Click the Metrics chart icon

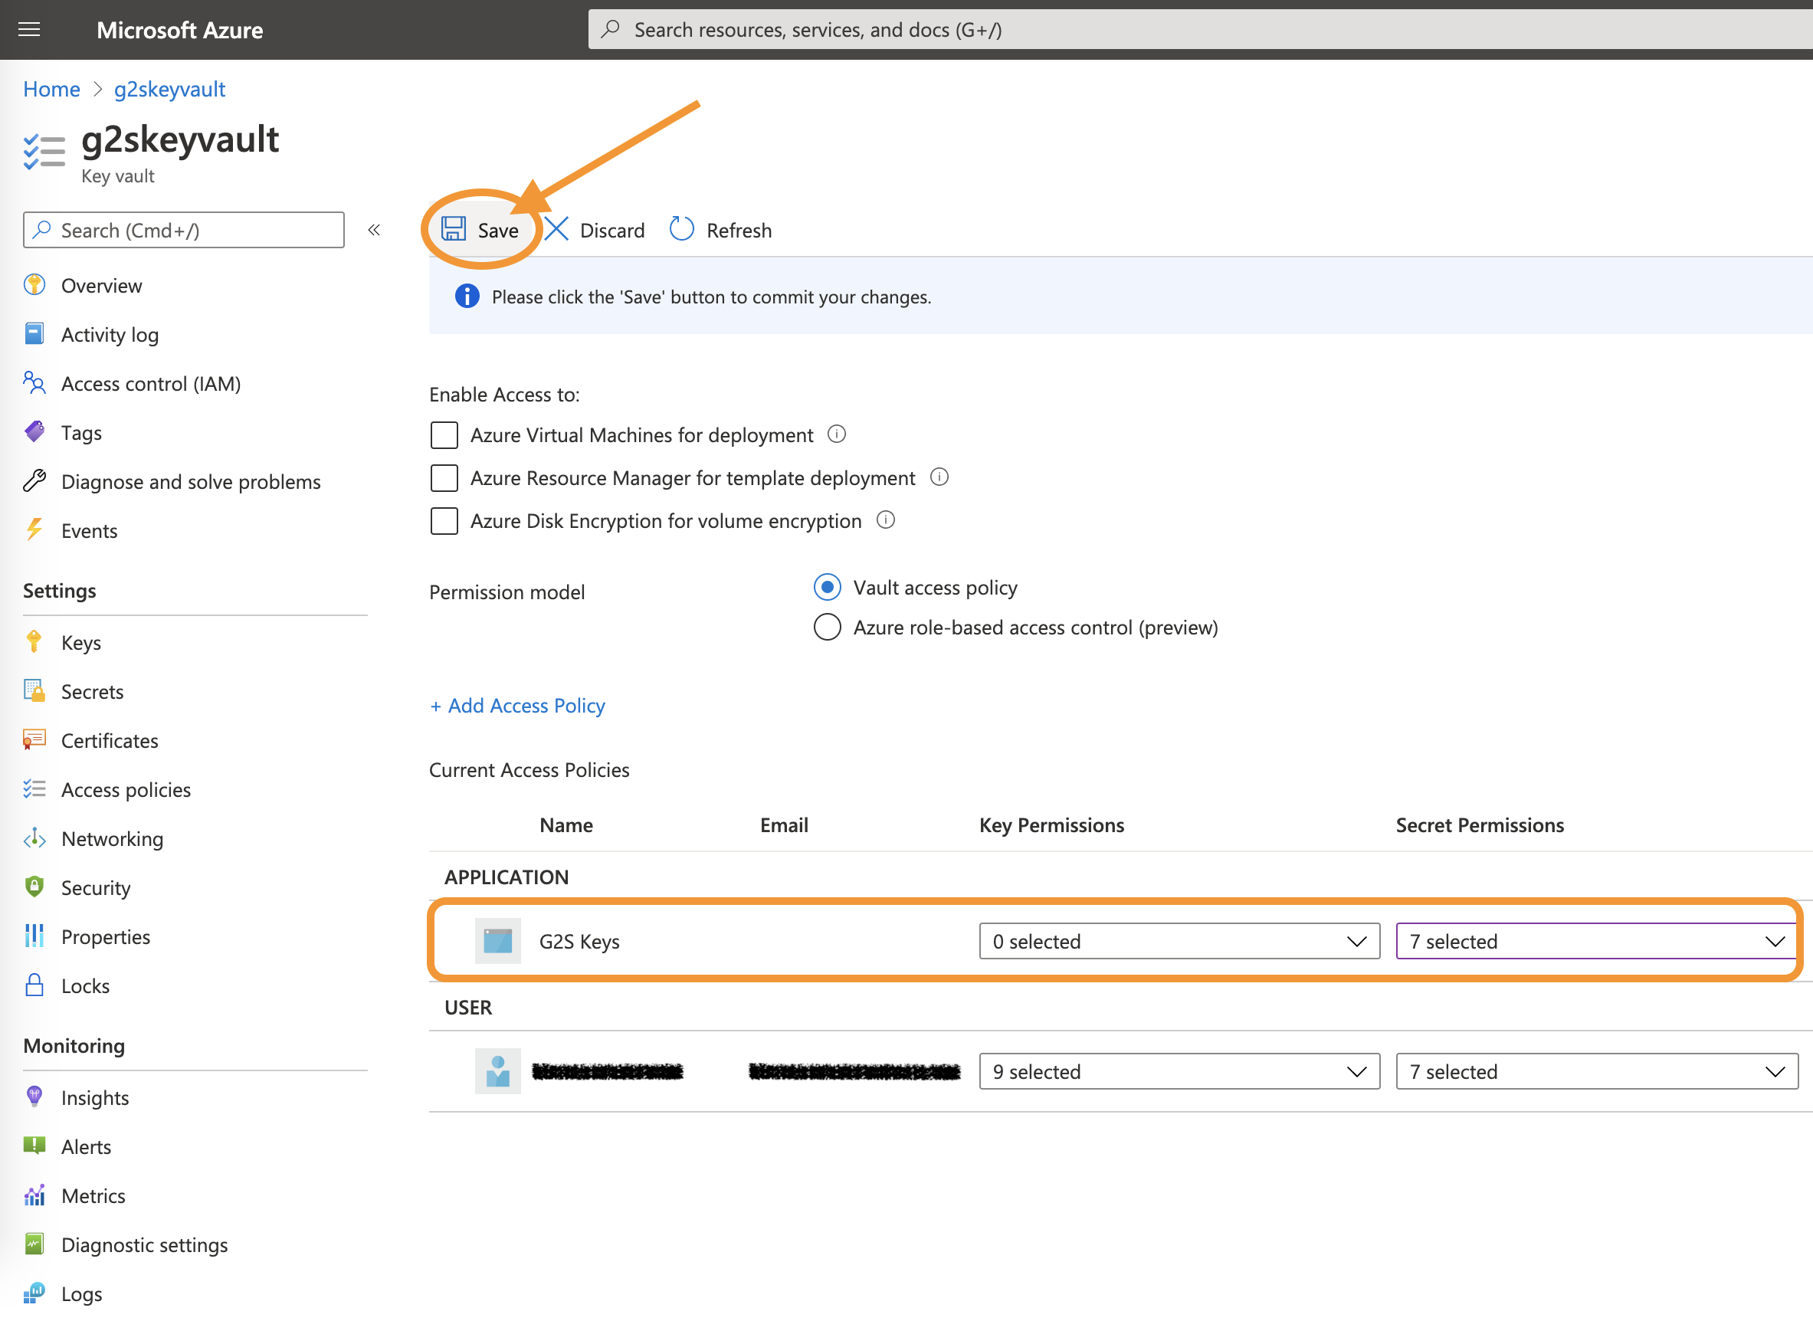[x=34, y=1195]
